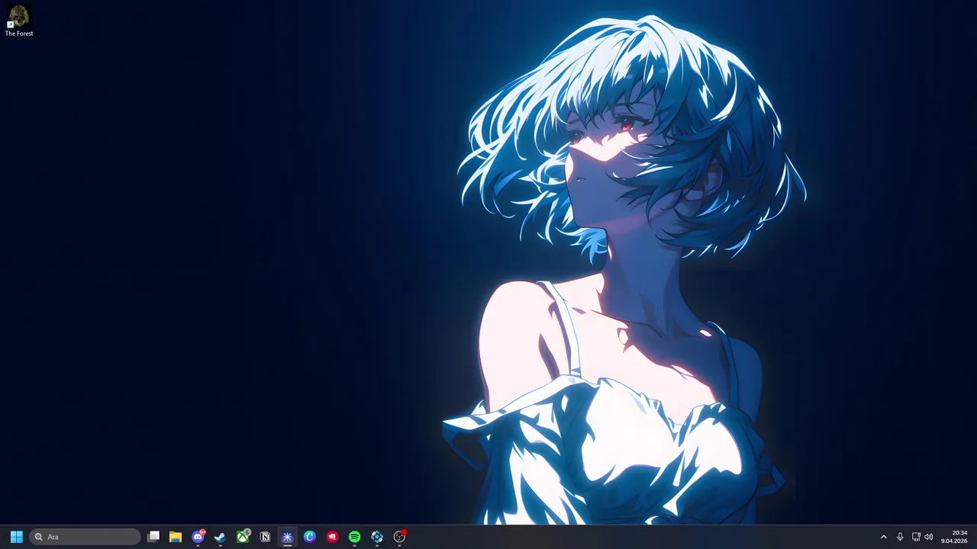Open the clock showing 20:34
Image resolution: width=977 pixels, height=549 pixels.
954,537
